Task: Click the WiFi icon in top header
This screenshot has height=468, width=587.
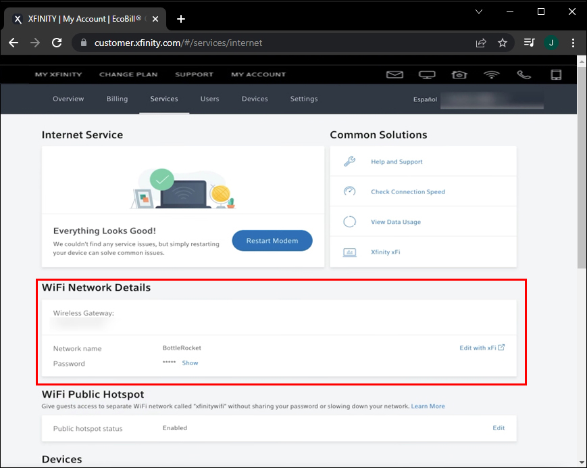Action: [491, 74]
